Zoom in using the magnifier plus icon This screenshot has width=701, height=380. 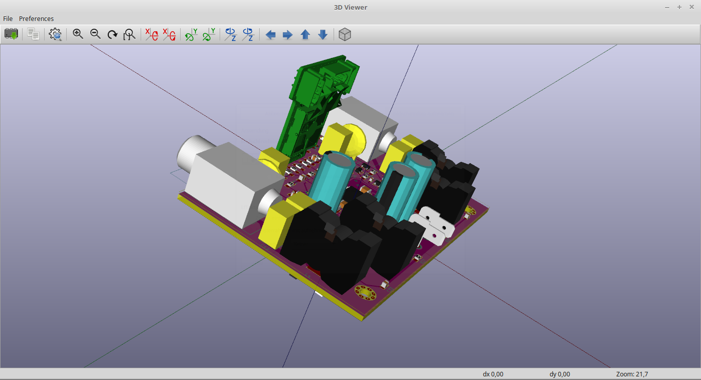[78, 34]
